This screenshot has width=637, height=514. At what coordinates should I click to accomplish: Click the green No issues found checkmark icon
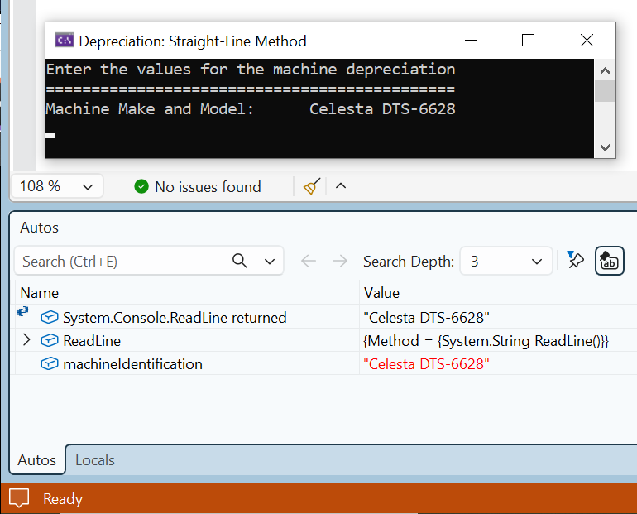[141, 186]
